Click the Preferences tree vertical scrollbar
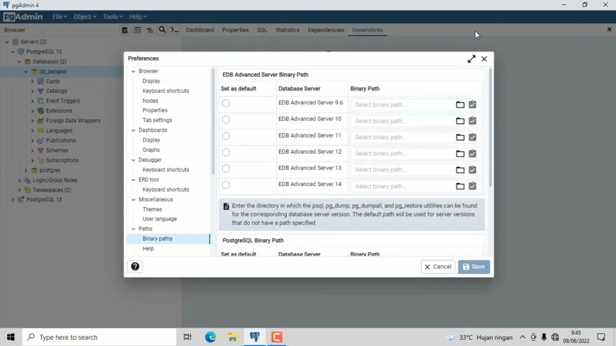This screenshot has height=346, width=616. [213, 122]
